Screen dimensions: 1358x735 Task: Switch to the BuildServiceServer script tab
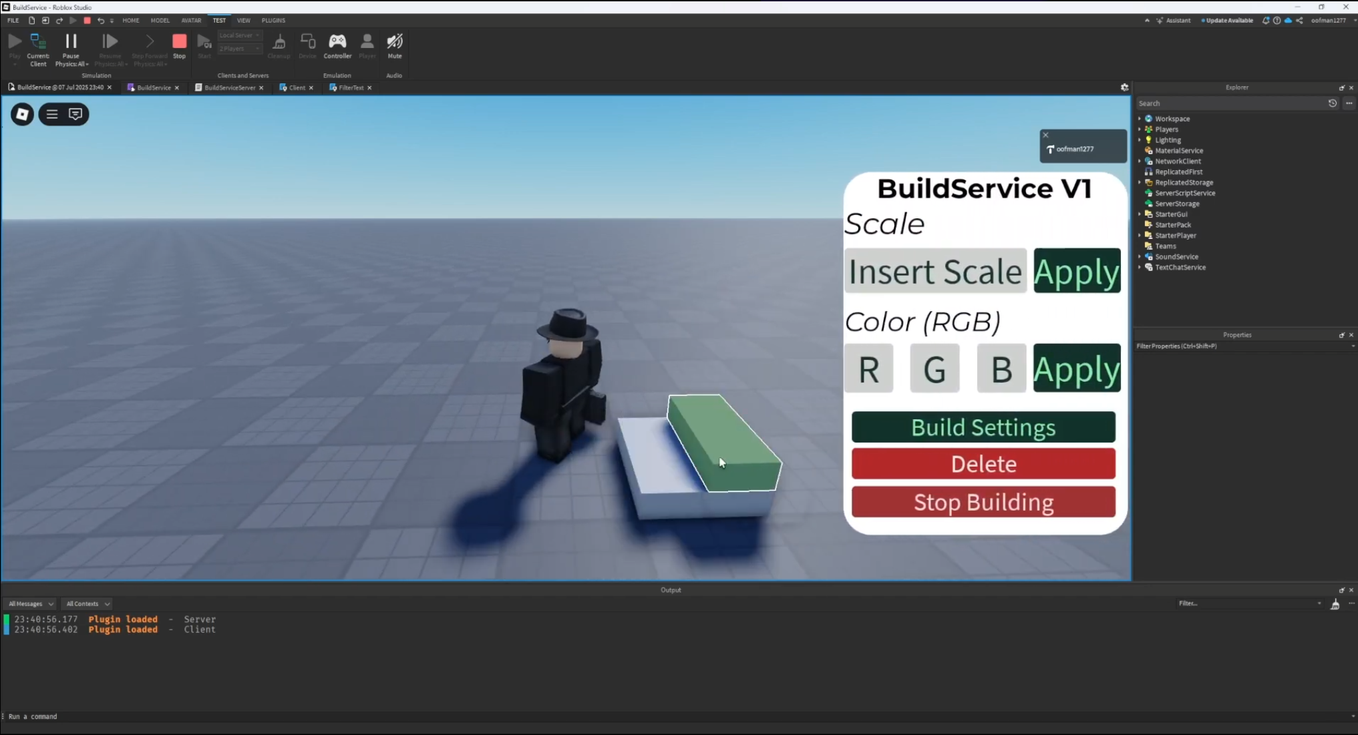pyautogui.click(x=229, y=87)
